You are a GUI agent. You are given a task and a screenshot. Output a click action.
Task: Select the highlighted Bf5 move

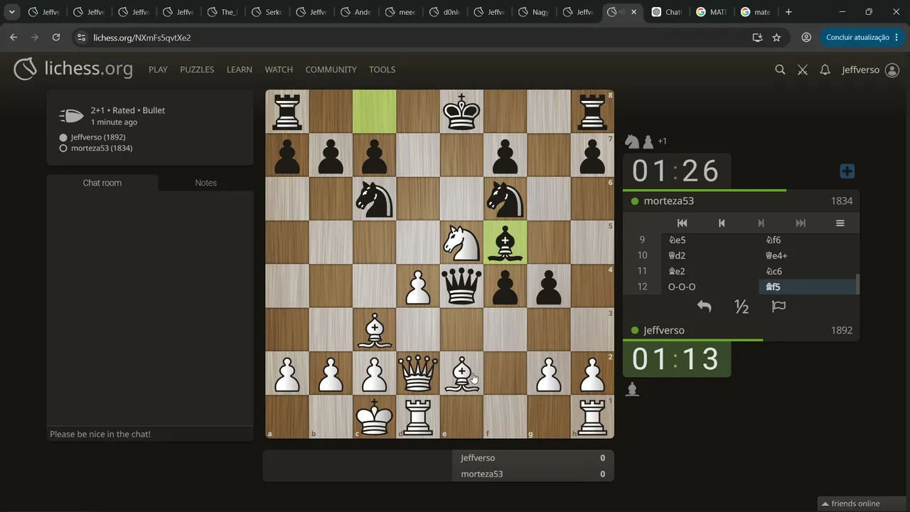click(808, 287)
